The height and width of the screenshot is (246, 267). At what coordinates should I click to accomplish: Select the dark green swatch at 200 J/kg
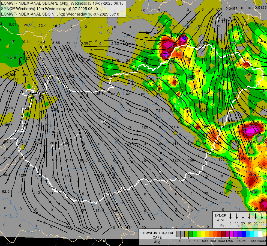click(x=191, y=234)
